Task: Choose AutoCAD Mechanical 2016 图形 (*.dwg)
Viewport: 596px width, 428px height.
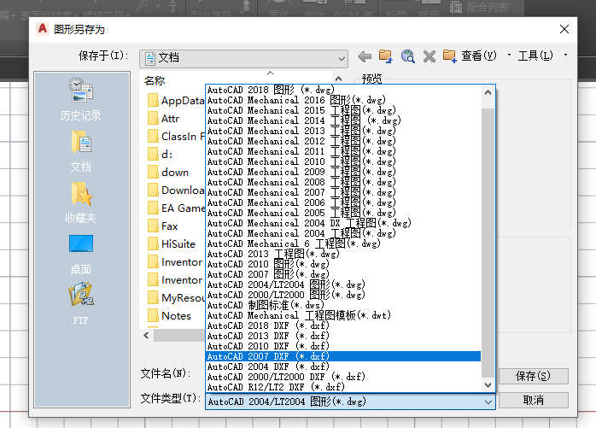Action: point(343,101)
